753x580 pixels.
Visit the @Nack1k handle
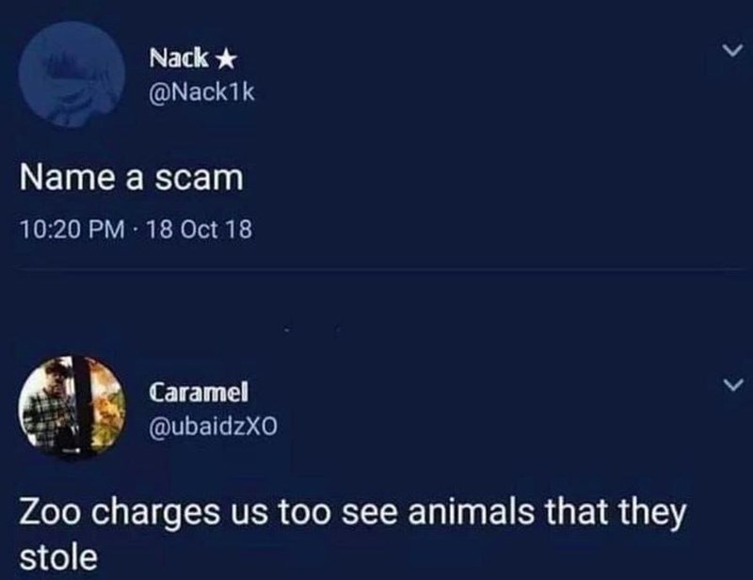point(201,92)
